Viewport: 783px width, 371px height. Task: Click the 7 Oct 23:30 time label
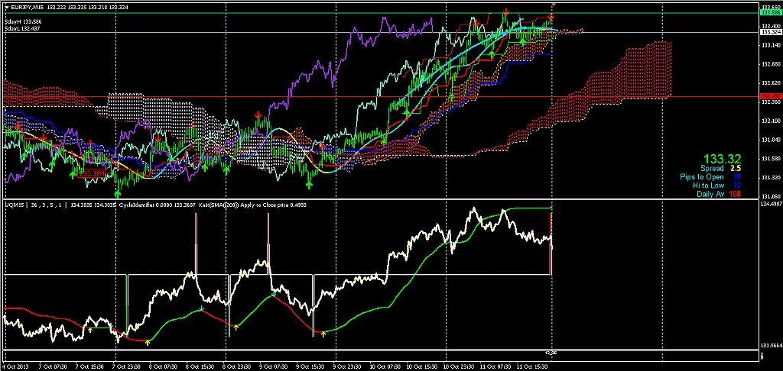128,366
